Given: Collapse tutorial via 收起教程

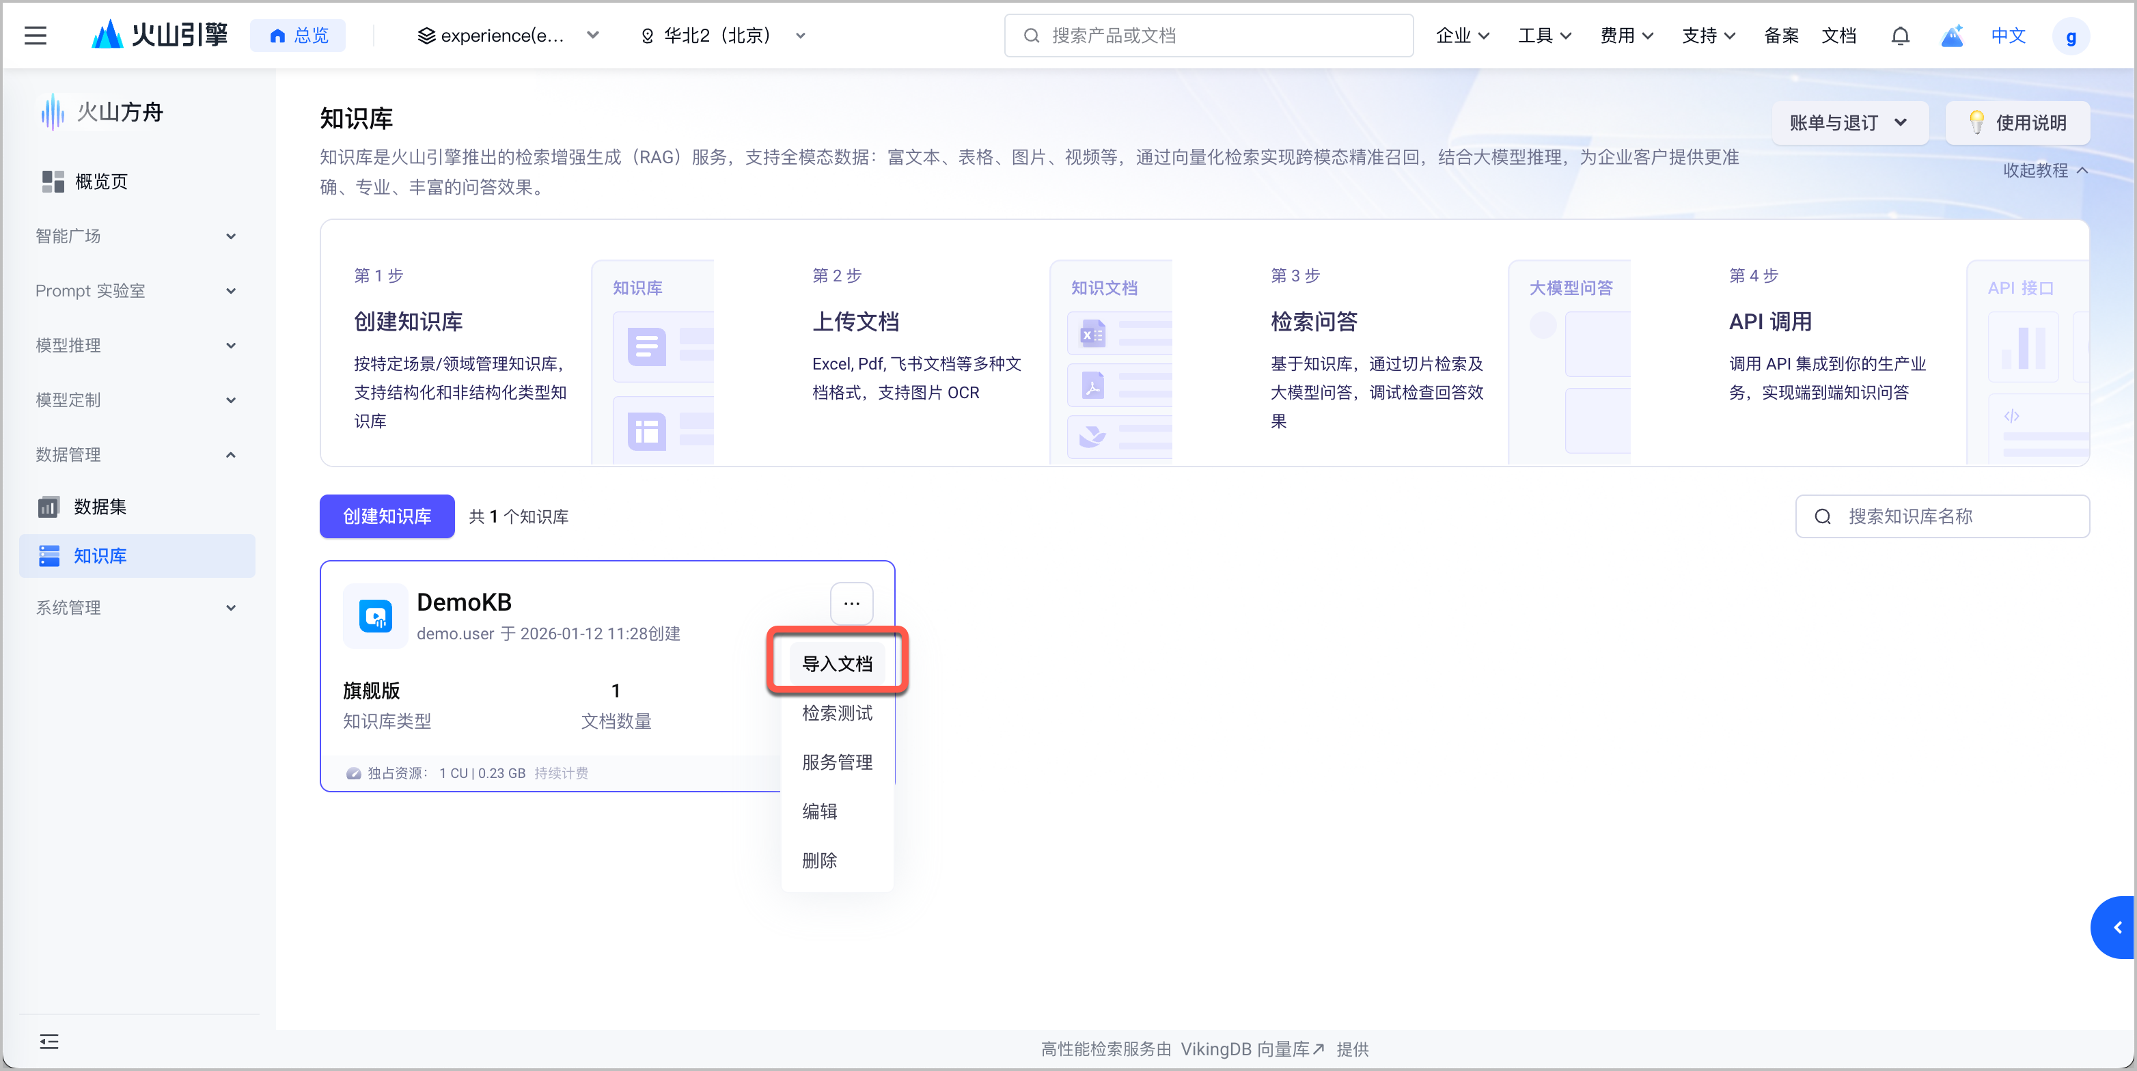Looking at the screenshot, I should click(x=2044, y=170).
